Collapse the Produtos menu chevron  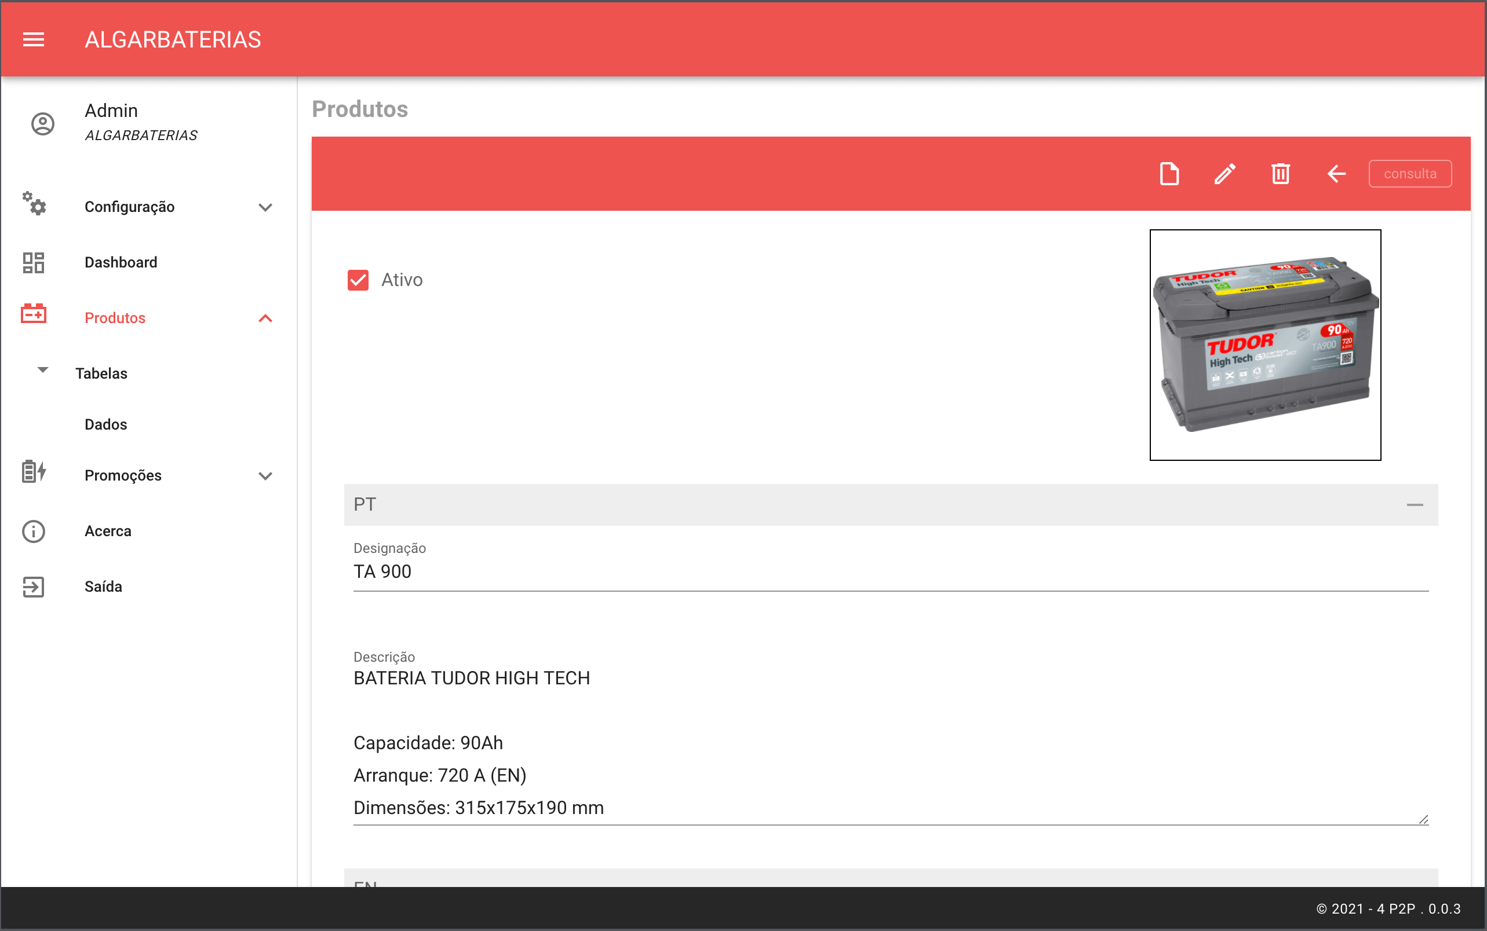click(x=265, y=318)
